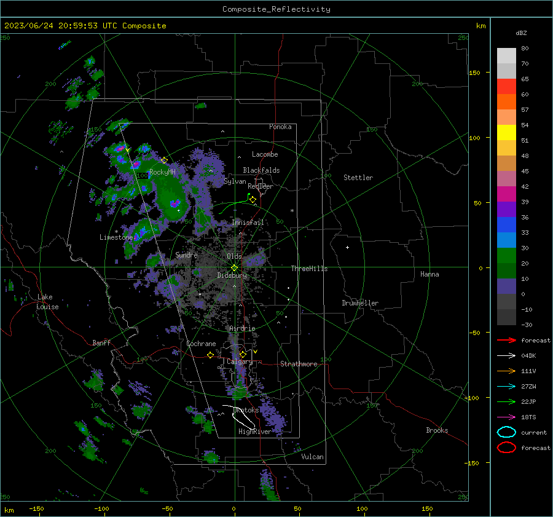Screen dimensions: 553x517
Task: Click the Sylvan label
Action: pyautogui.click(x=235, y=182)
